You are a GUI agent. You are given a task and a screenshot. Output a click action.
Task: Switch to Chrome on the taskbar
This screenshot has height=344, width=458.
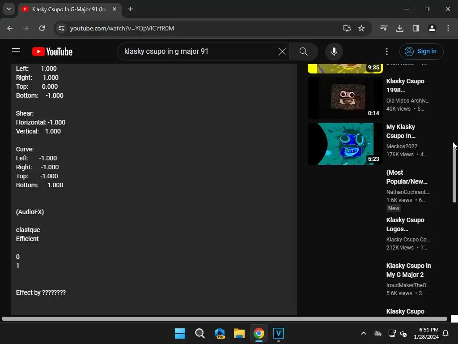259,333
